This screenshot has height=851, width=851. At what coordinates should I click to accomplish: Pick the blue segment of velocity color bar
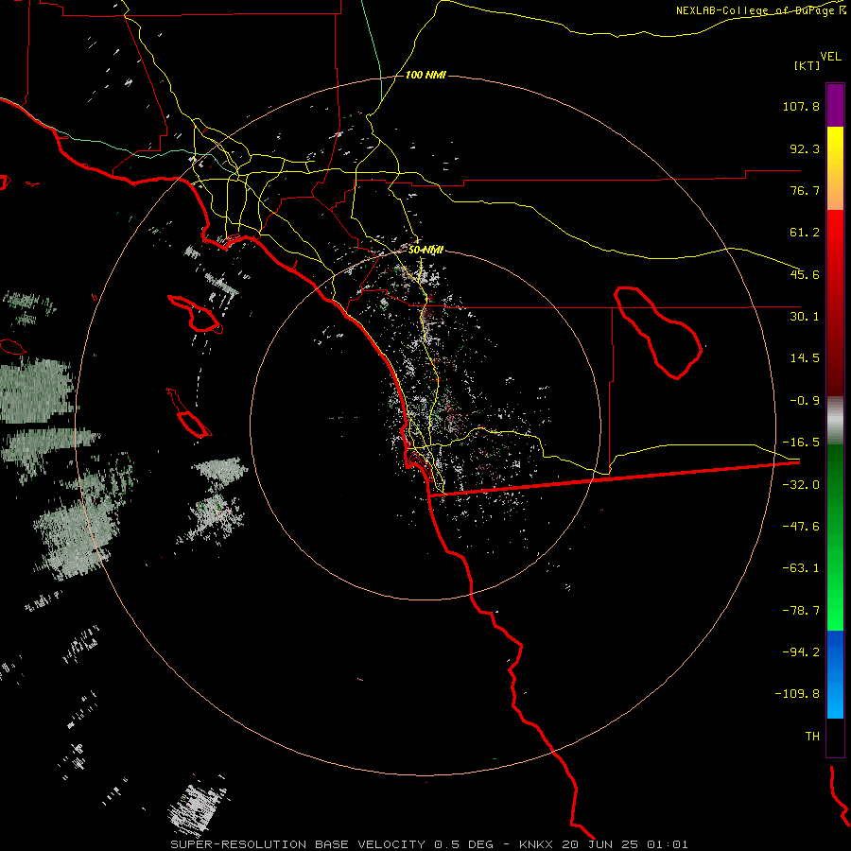pos(835,674)
